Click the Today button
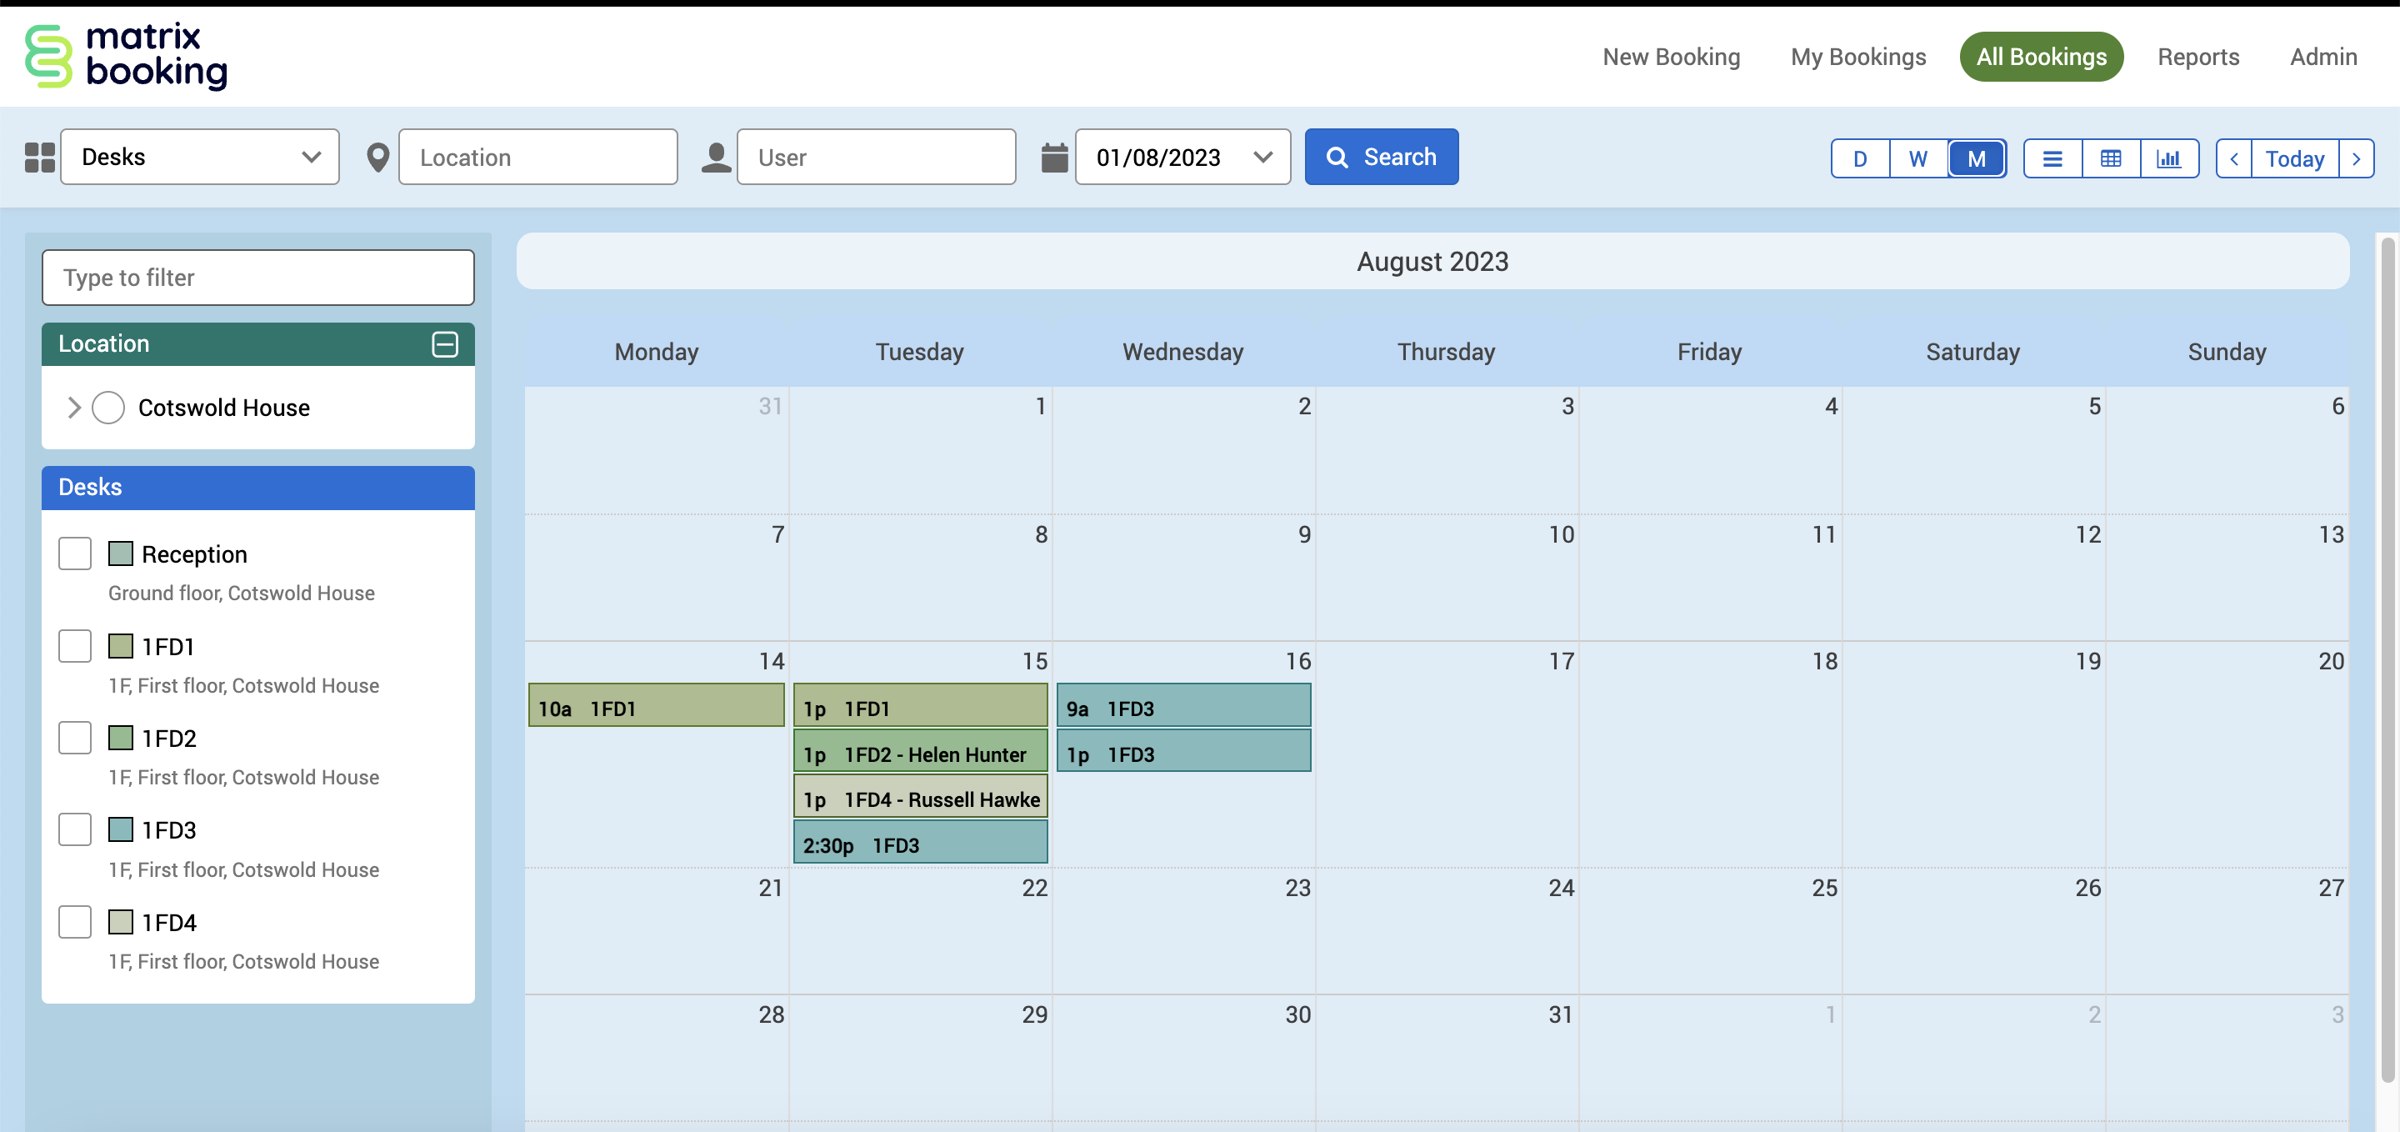 (2294, 158)
